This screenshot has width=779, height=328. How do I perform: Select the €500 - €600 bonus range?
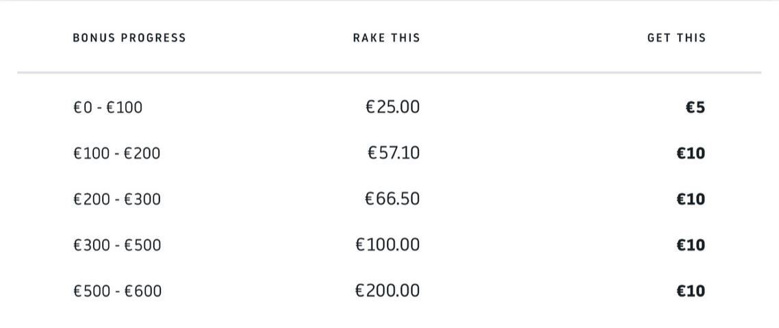click(117, 291)
